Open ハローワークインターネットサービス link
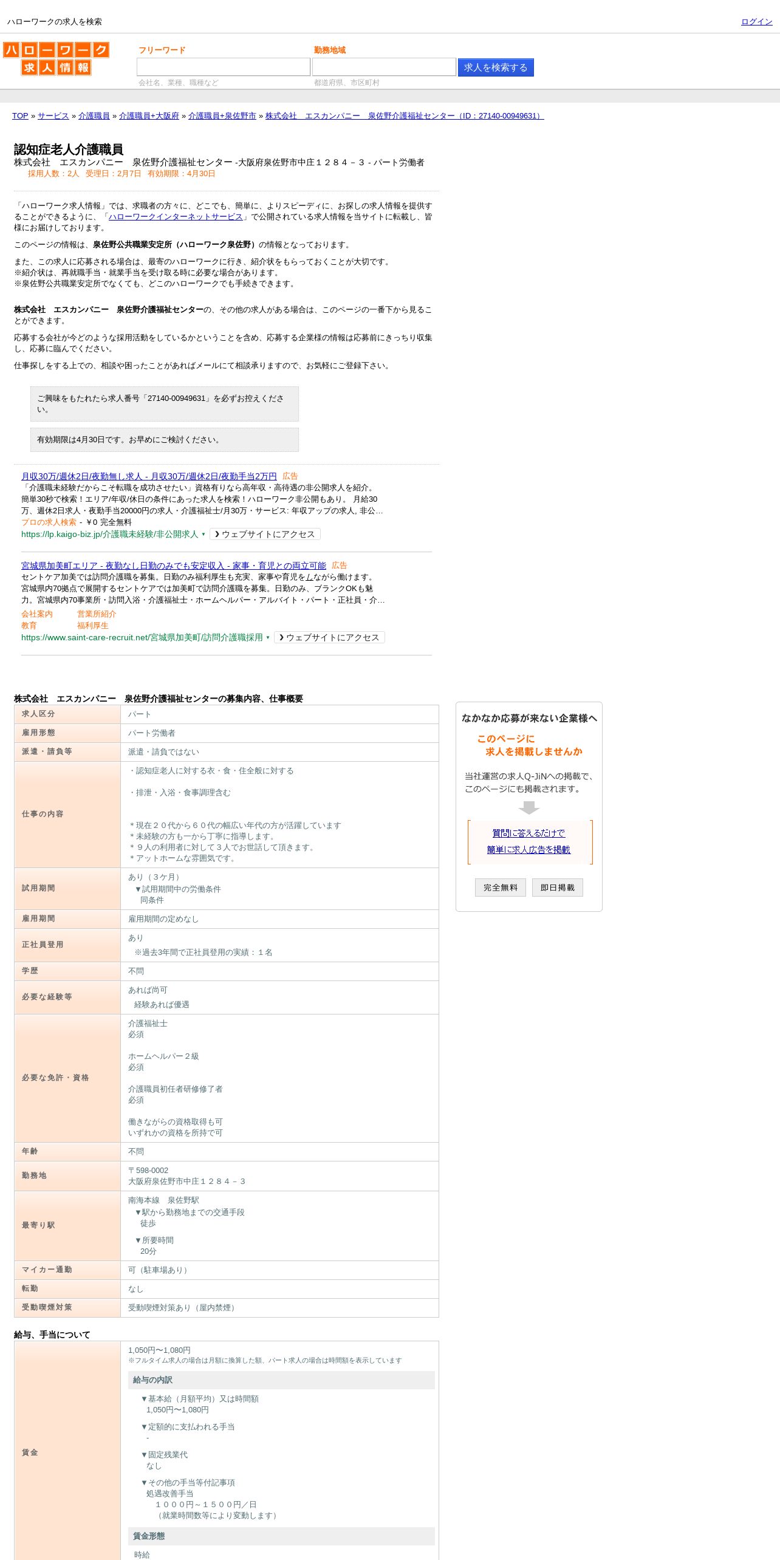 tap(176, 217)
